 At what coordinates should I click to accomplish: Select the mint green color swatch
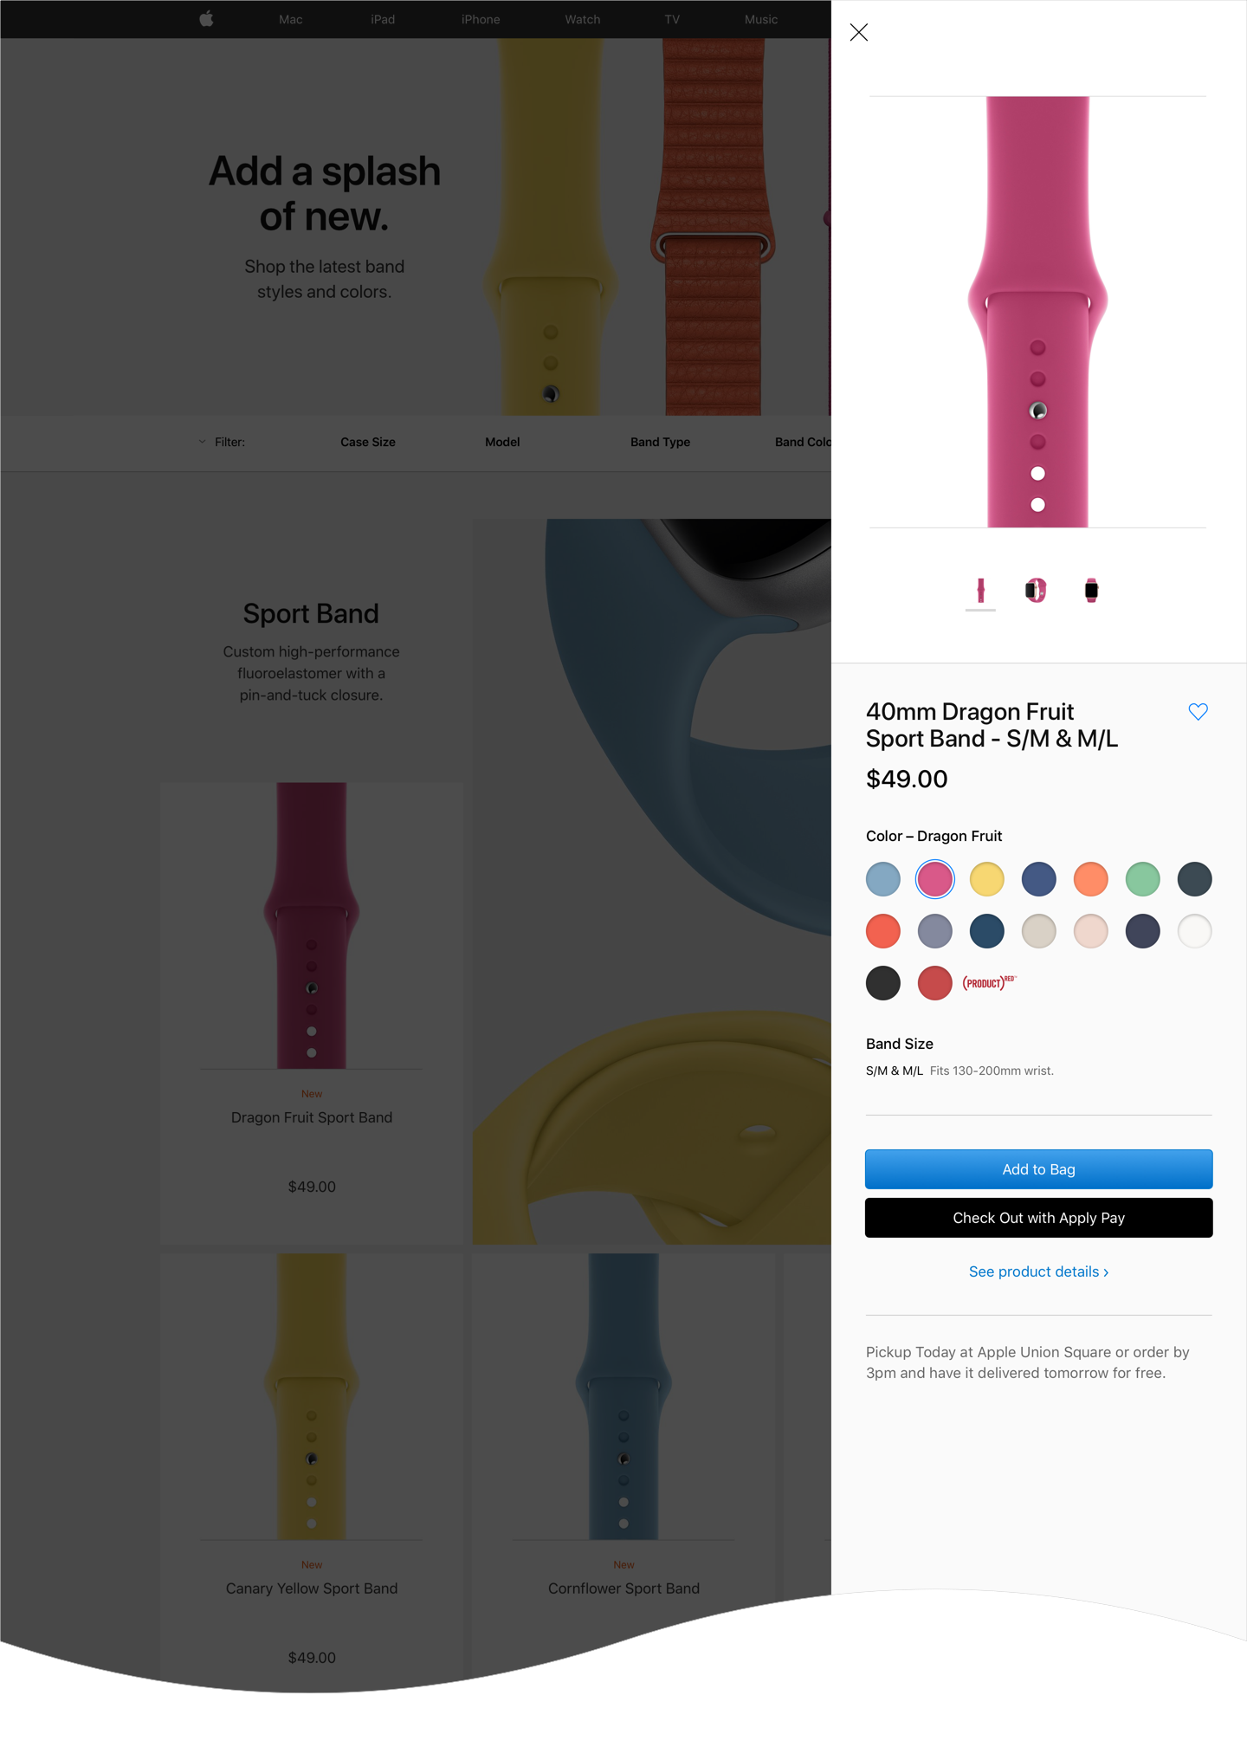1142,879
